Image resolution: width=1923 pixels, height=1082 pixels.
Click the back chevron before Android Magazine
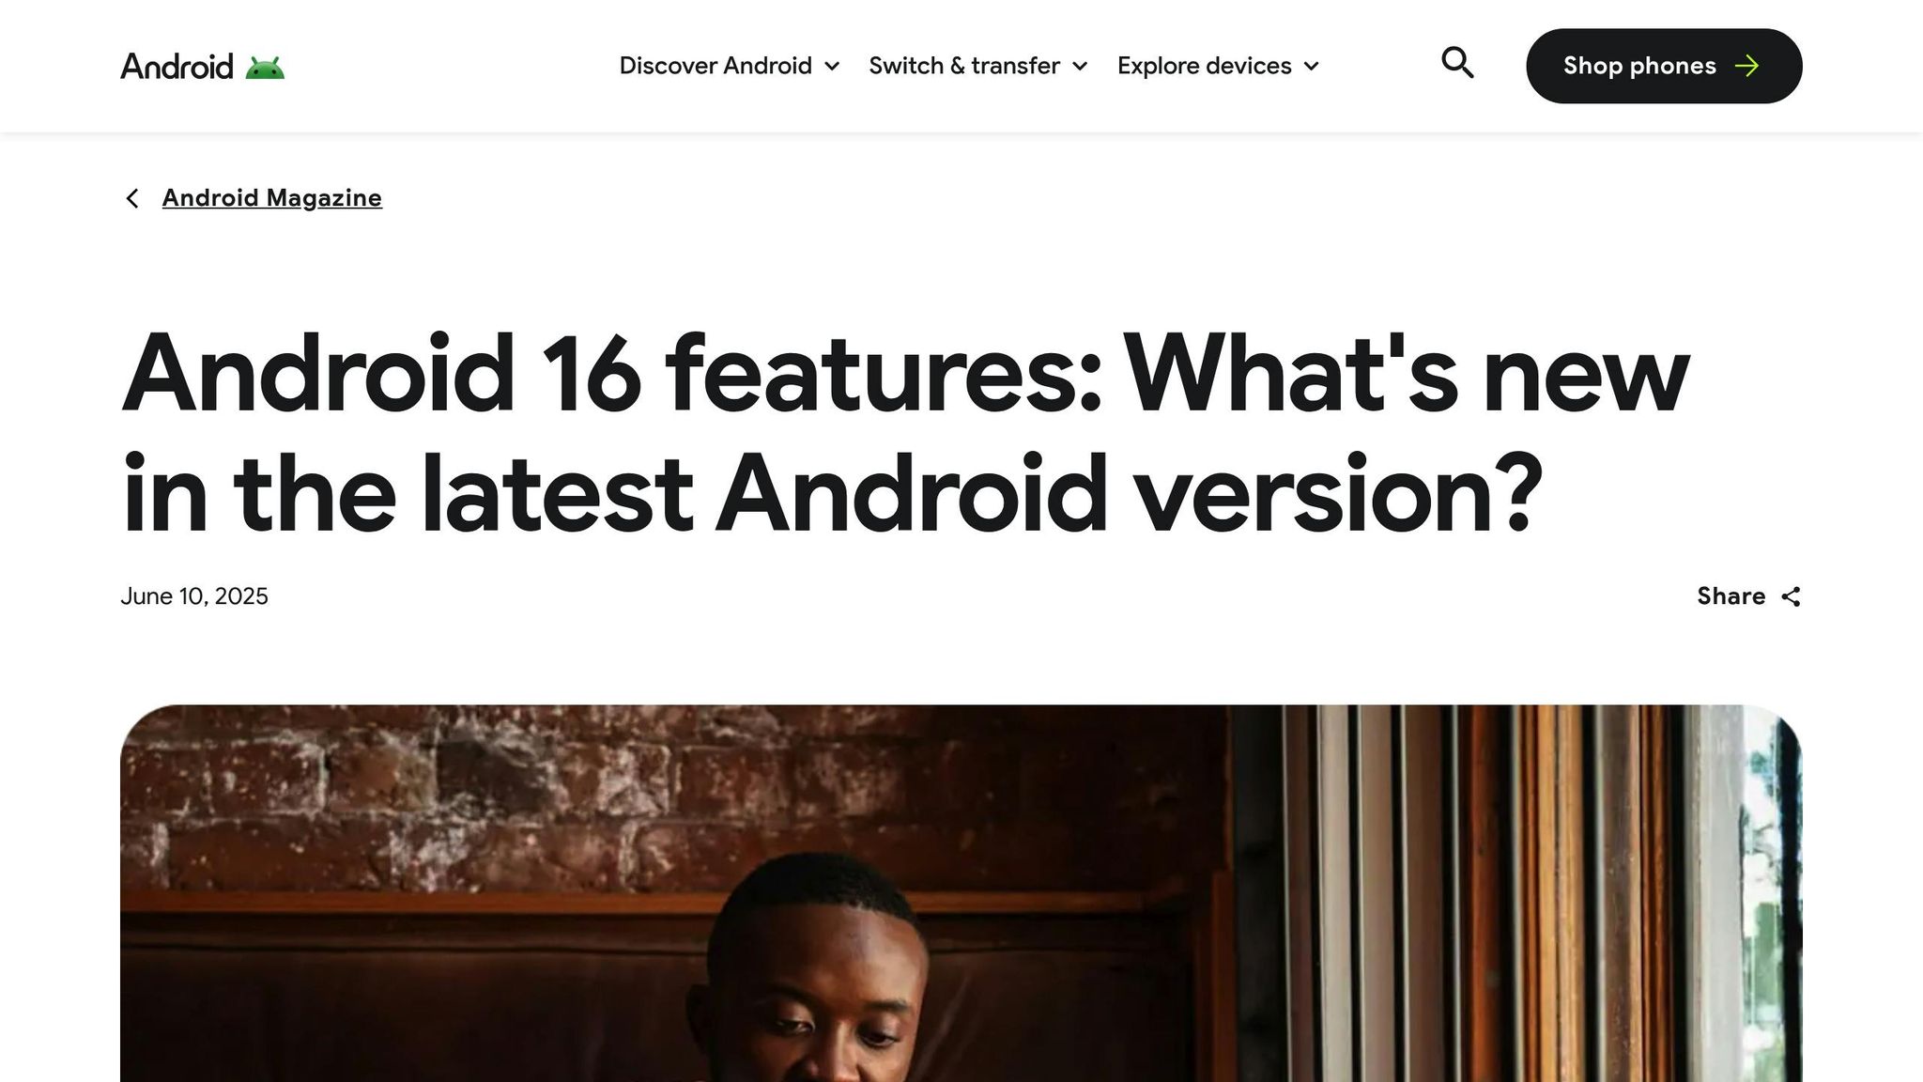tap(132, 198)
